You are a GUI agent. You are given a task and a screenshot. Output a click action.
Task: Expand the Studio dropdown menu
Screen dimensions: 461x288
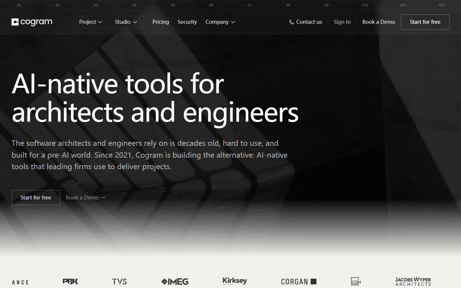[126, 22]
